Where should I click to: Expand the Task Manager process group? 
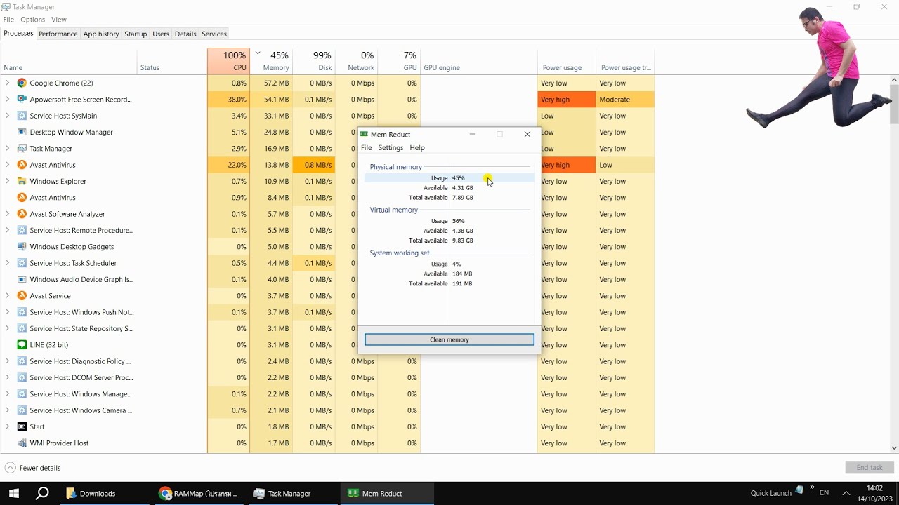click(x=8, y=149)
